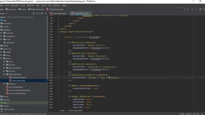
Task: Click UTF-8 encoding in status bar
Action: coord(196,114)
